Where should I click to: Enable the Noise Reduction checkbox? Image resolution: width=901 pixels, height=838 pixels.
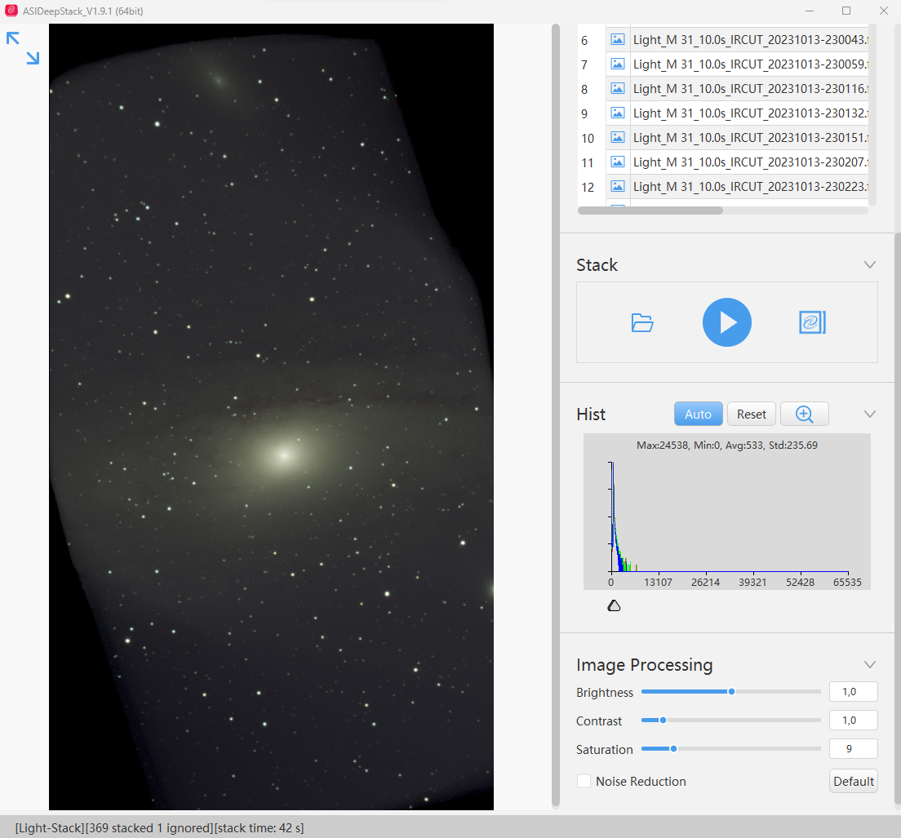[x=584, y=781]
